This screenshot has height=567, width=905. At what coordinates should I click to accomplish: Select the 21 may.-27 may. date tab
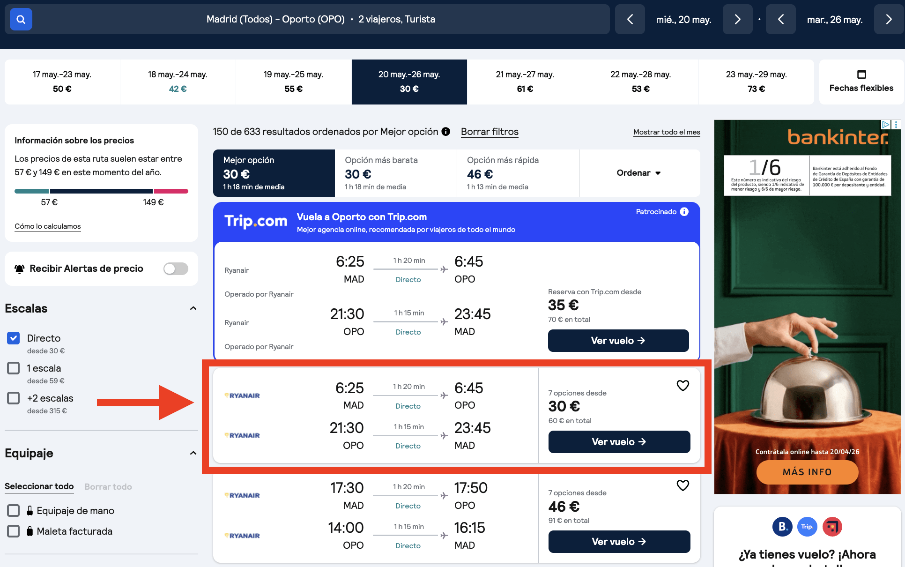[x=525, y=82]
